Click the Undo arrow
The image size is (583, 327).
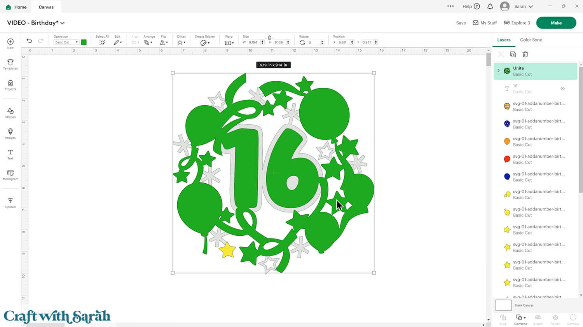29,41
